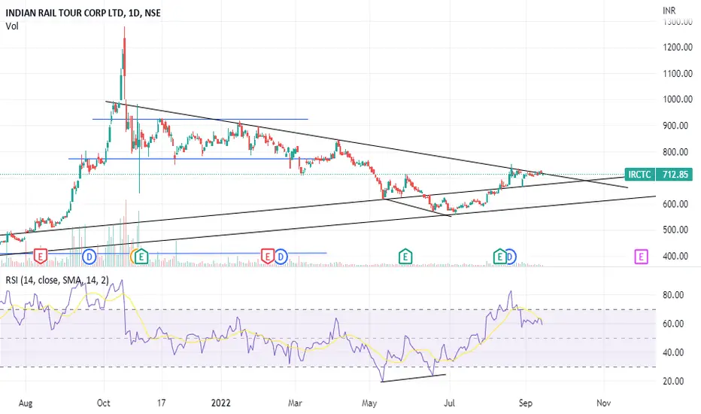The height and width of the screenshot is (414, 701).
Task: Click the green E earnings marker after Oct
Action: [141, 257]
